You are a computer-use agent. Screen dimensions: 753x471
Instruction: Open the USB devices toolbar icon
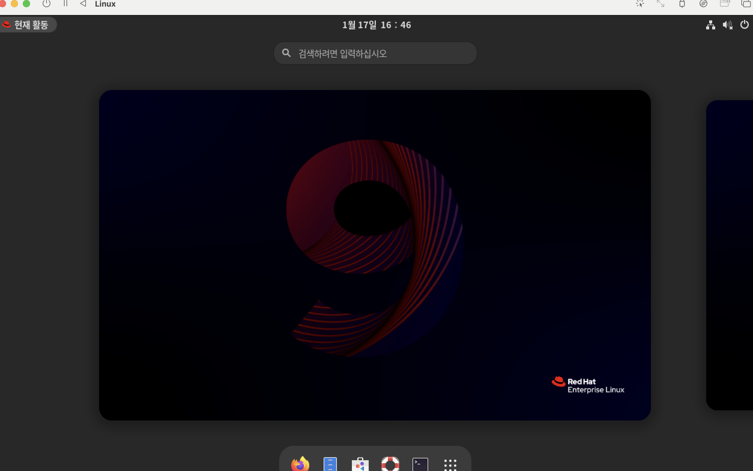point(682,4)
